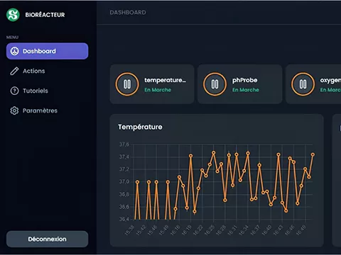Click the 16:25 tick label on chart
341x255 pixels.
point(209,230)
